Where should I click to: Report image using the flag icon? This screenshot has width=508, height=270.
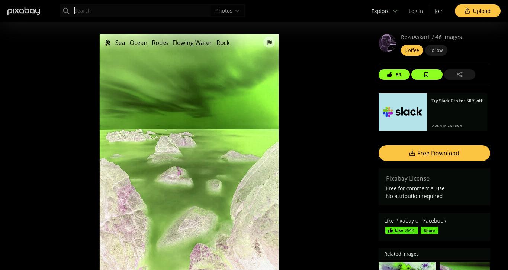click(x=269, y=42)
